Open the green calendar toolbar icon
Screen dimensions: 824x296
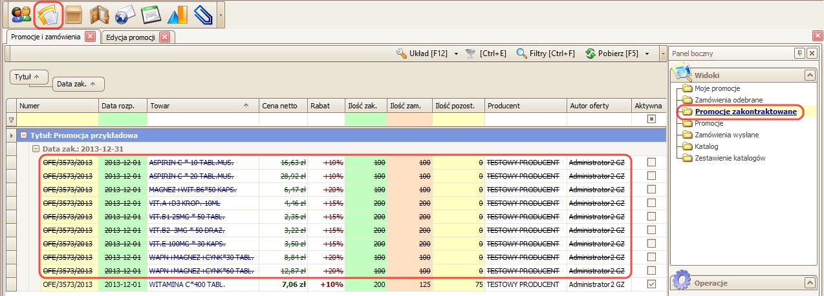coord(150,14)
